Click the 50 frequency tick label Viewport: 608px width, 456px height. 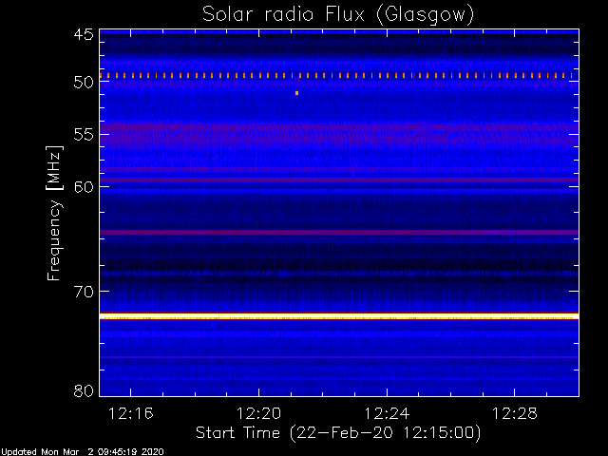[84, 82]
